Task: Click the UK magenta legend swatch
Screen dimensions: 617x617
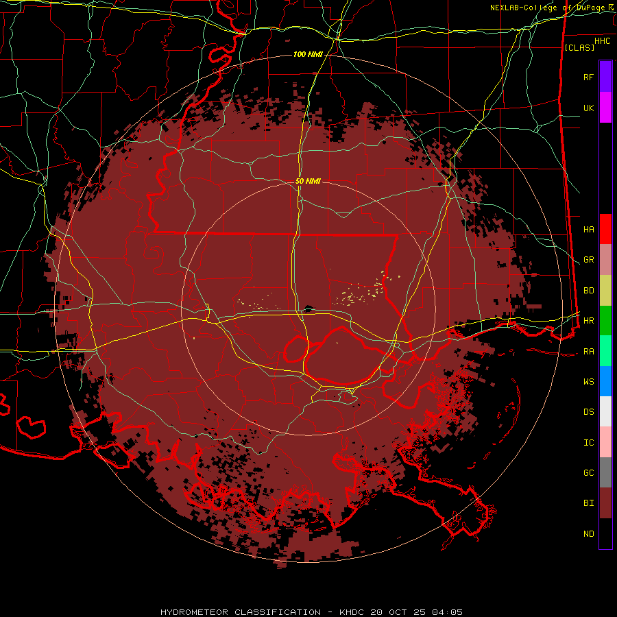Action: coord(605,108)
